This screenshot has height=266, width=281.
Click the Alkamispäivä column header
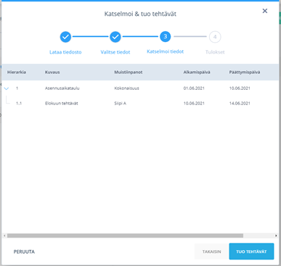point(197,72)
